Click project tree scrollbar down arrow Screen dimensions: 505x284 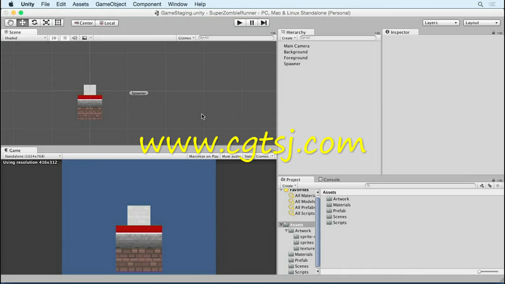tap(318, 272)
